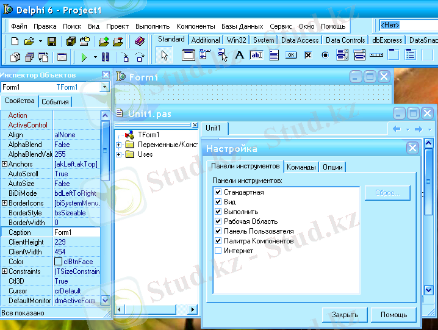The width and height of the screenshot is (438, 330).
Task: Select the Button component (OK)
Action: [291, 55]
